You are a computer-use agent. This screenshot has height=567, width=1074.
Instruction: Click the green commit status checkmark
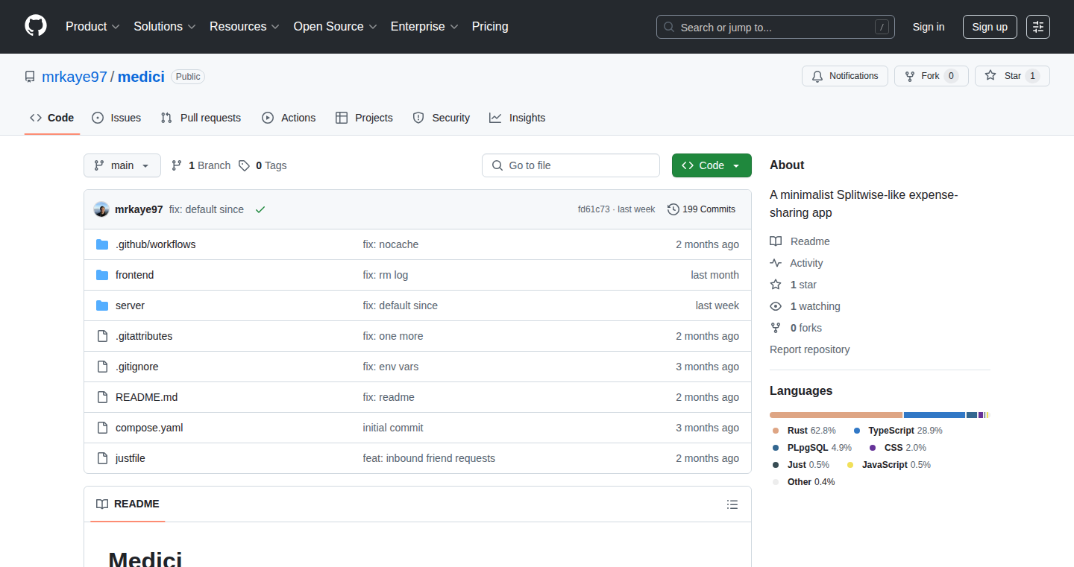260,209
